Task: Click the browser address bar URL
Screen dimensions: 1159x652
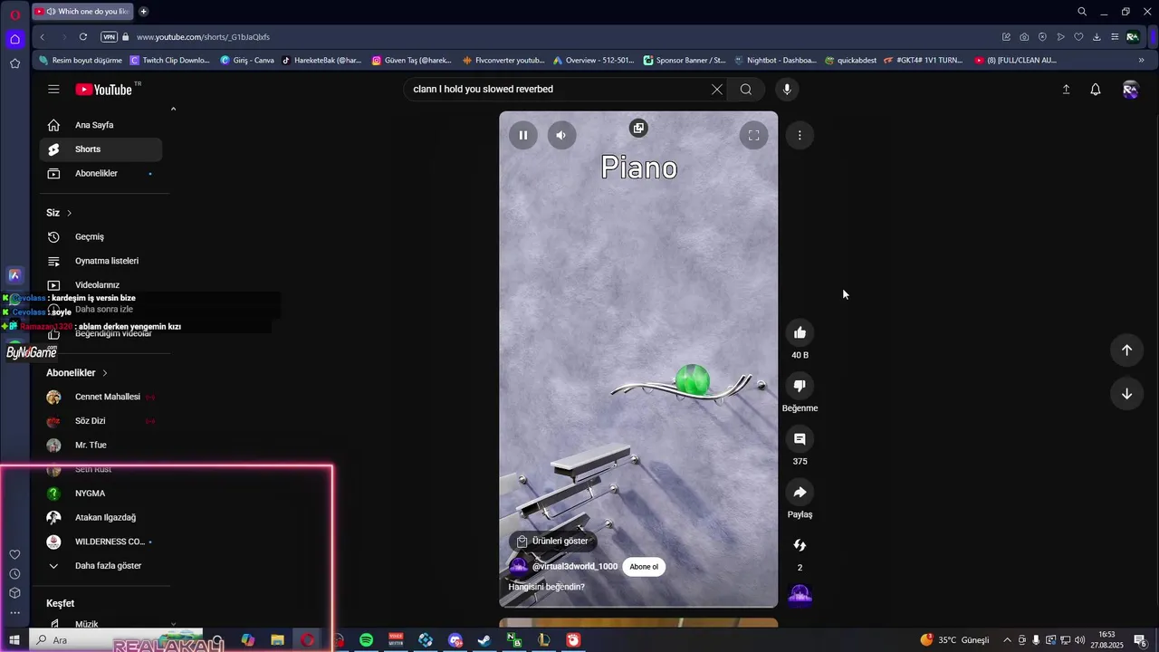Action: (x=203, y=37)
